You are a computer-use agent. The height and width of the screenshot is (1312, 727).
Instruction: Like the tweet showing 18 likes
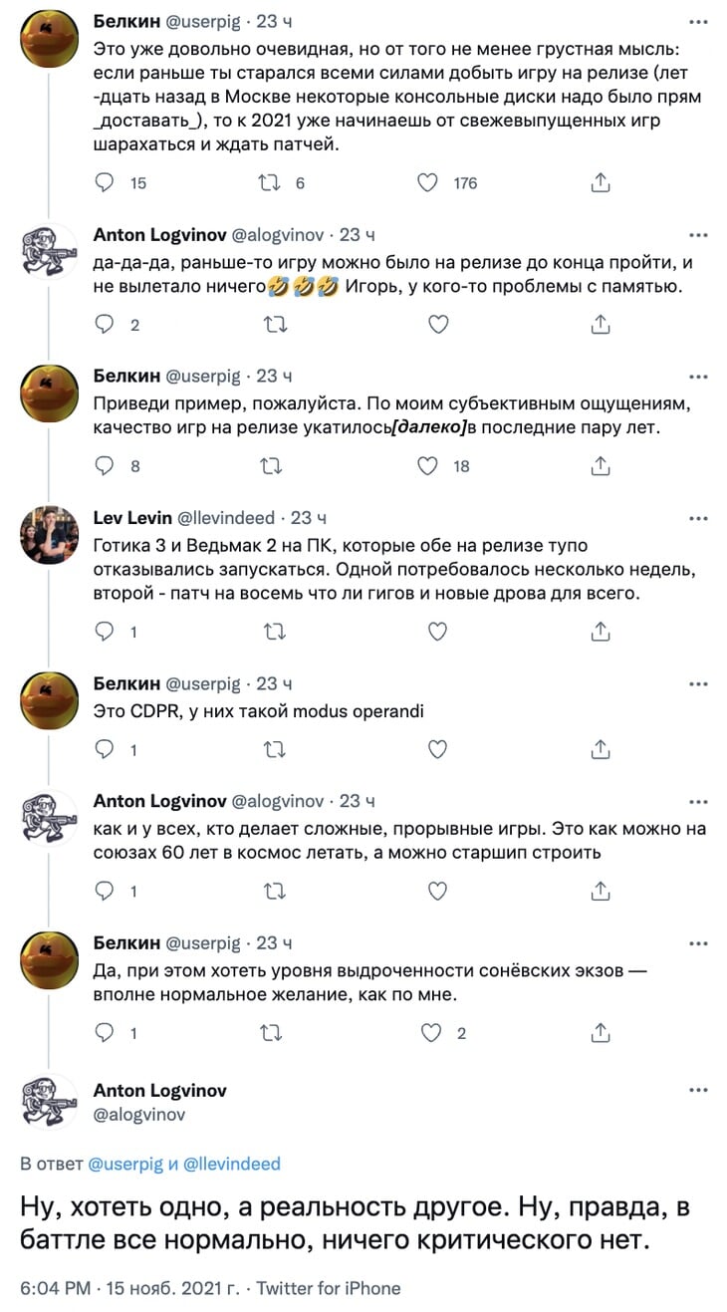[427, 466]
